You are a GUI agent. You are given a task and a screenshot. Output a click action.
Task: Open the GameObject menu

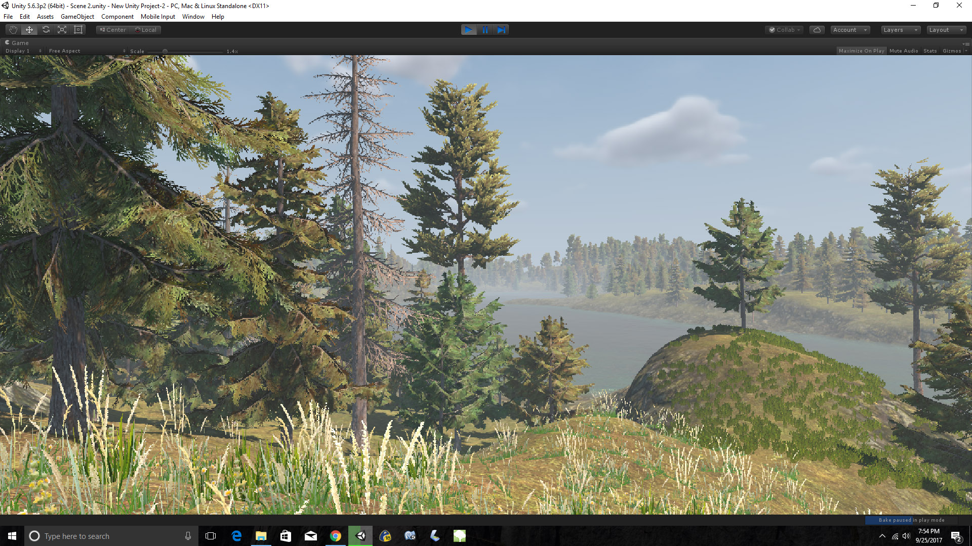pos(77,17)
